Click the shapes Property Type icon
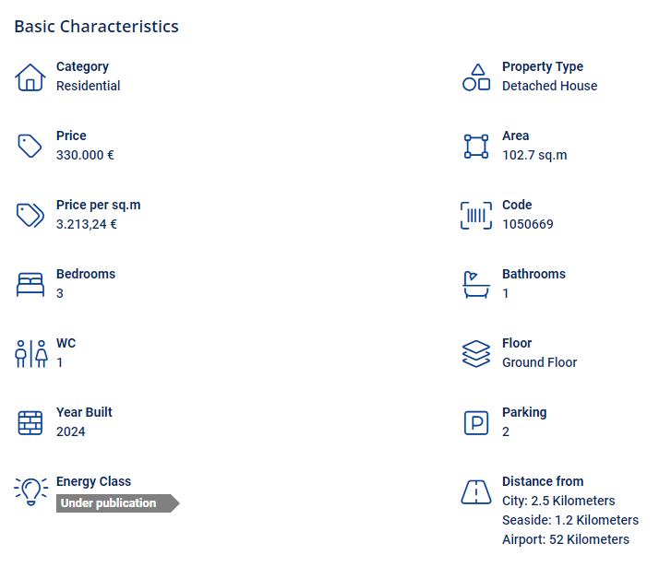Viewport: 659px width, 567px height. (x=476, y=77)
